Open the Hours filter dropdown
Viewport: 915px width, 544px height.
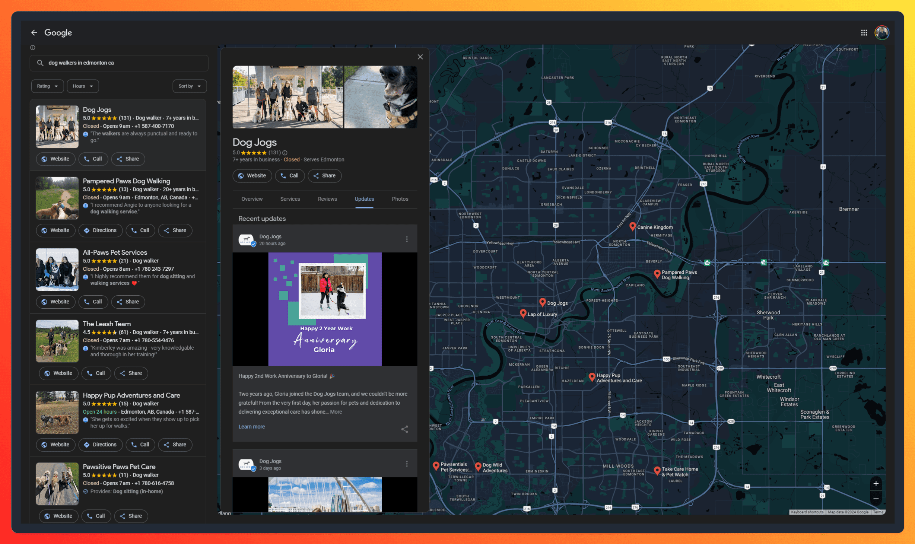[83, 86]
